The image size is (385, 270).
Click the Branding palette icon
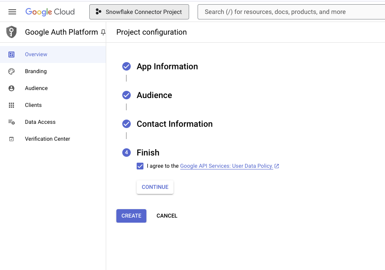[x=11, y=71]
